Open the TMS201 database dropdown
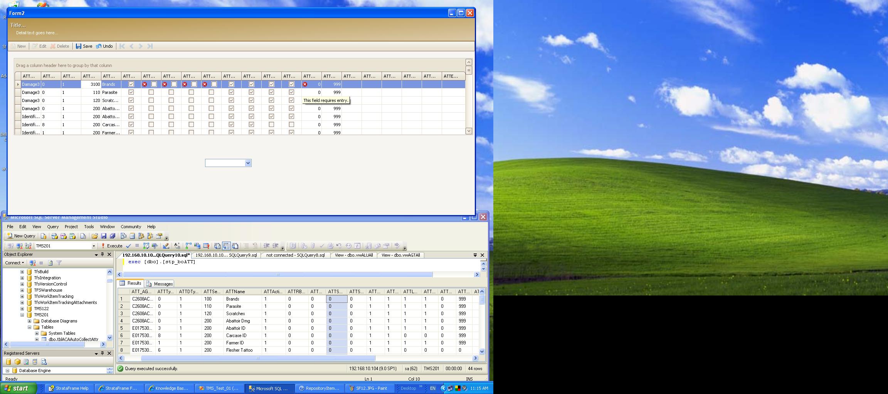The height and width of the screenshot is (394, 888). 93,246
